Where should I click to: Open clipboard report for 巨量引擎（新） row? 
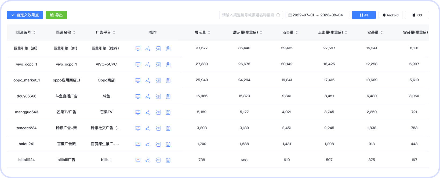click(168, 49)
